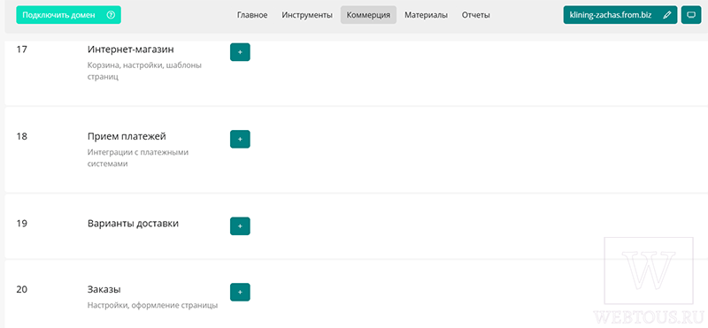Click row number 20
The width and height of the screenshot is (708, 328).
(21, 289)
